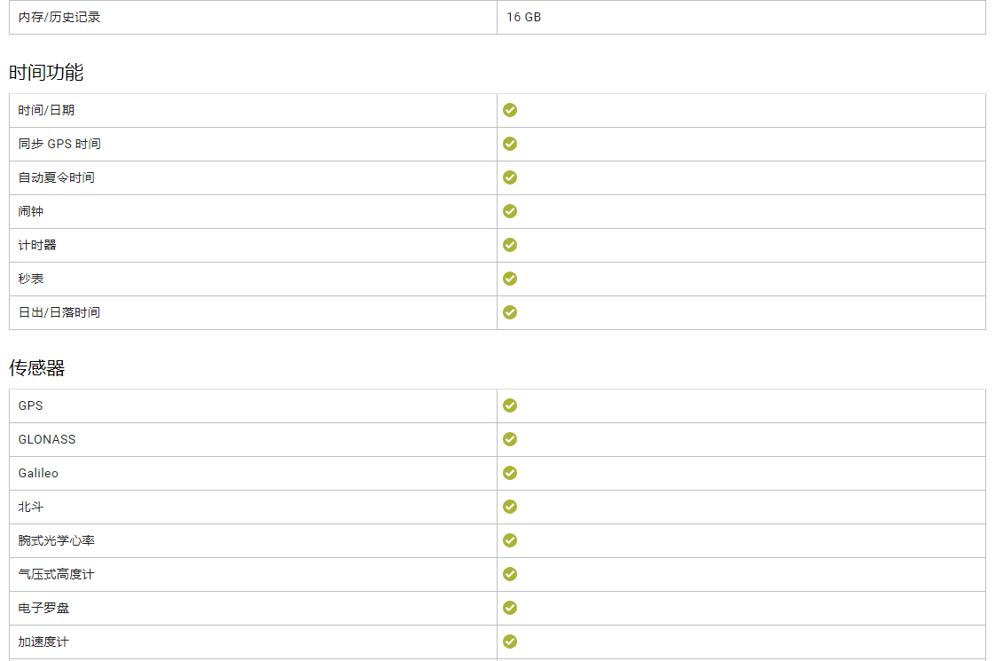
Task: Select the 秒表 row checkmark icon
Action: tap(509, 279)
